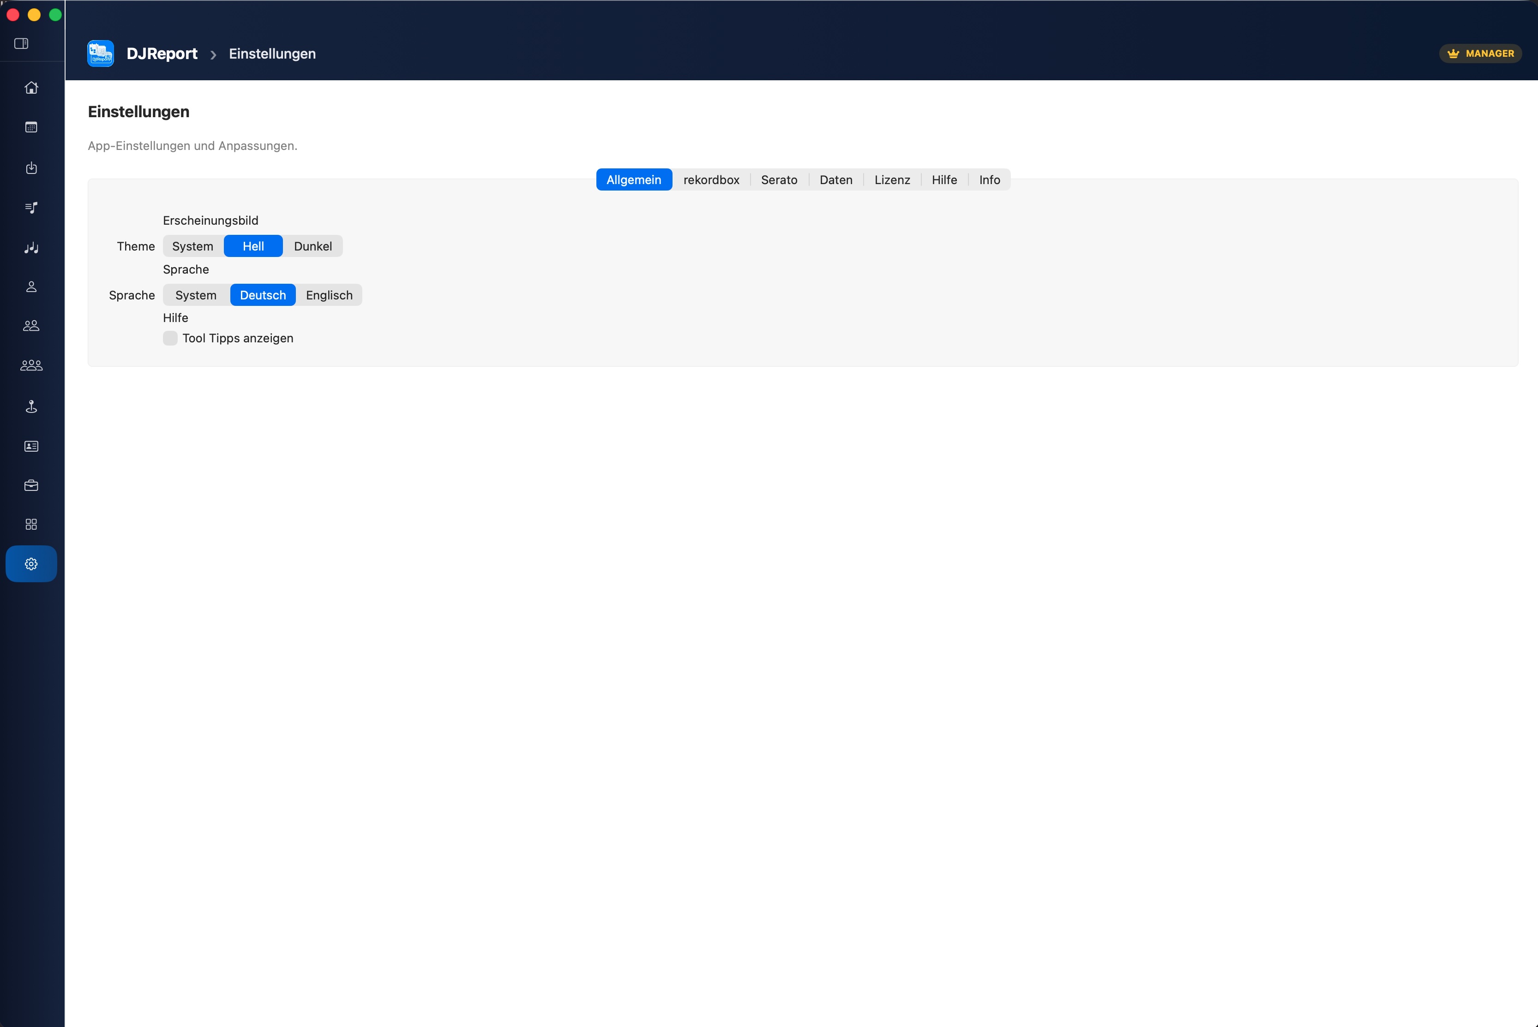Enable Tool Tipps anzeigen checkbox
Image resolution: width=1538 pixels, height=1027 pixels.
coord(170,338)
